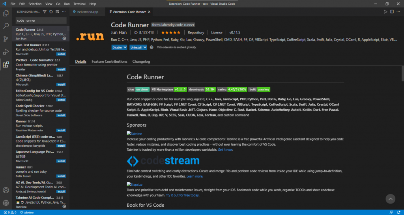Install Code Spell Checker extension
The width and height of the screenshot is (404, 215).
[x=61, y=115]
